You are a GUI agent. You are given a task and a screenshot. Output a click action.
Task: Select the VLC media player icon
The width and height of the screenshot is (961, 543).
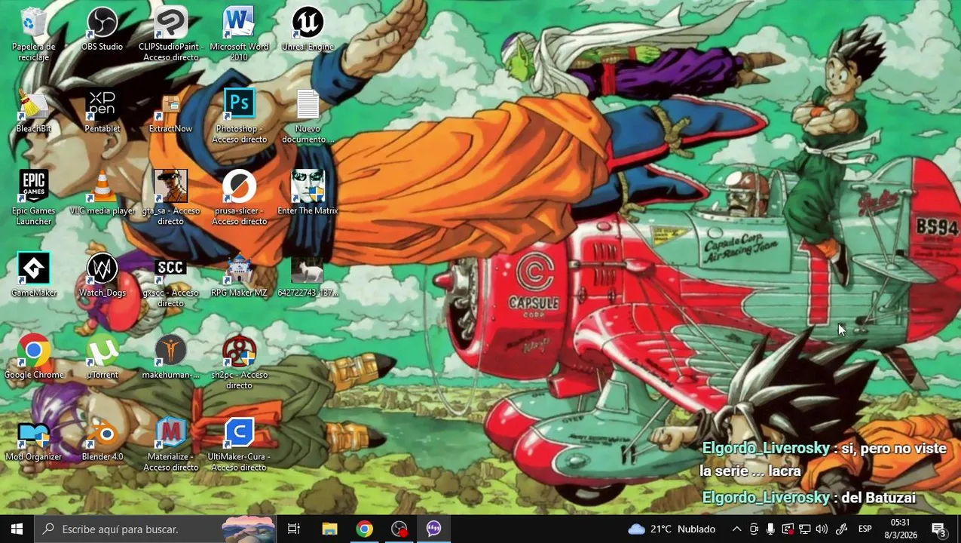point(102,193)
